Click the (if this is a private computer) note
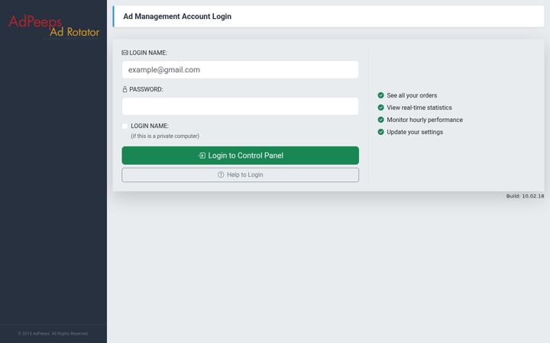The image size is (550, 343). [x=165, y=136]
